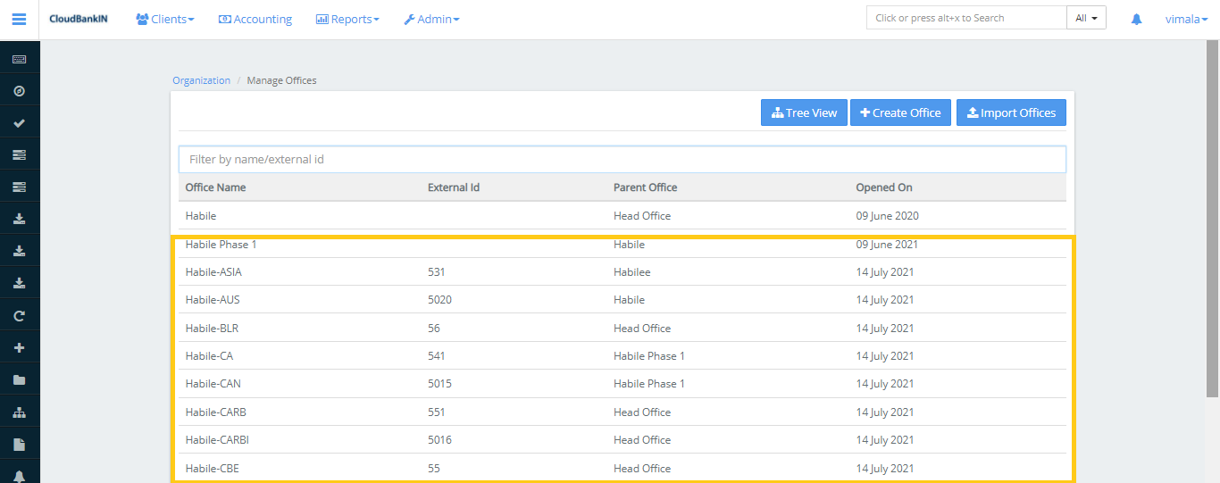This screenshot has width=1220, height=483.
Task: Open the compass navigation icon in the sidebar
Action: (19, 91)
